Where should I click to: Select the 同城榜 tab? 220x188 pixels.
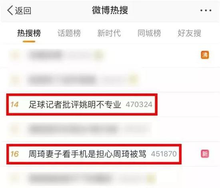point(149,33)
